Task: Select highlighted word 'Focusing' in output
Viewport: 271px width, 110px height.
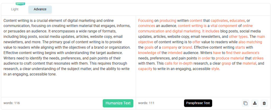Action: point(146,20)
